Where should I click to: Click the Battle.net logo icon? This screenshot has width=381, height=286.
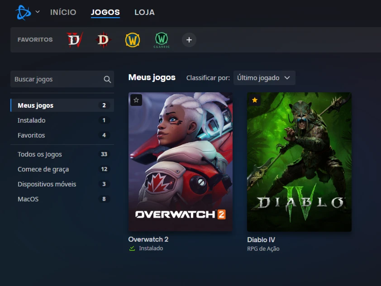[24, 12]
